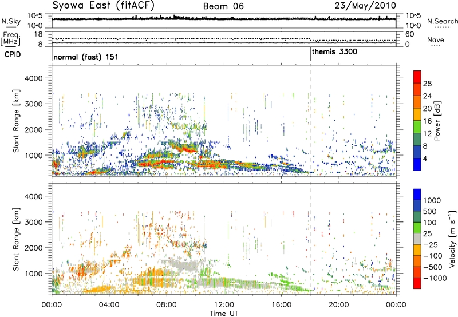
Task: Click the 'Freq. [MHz]' axis label
Action: pos(10,38)
